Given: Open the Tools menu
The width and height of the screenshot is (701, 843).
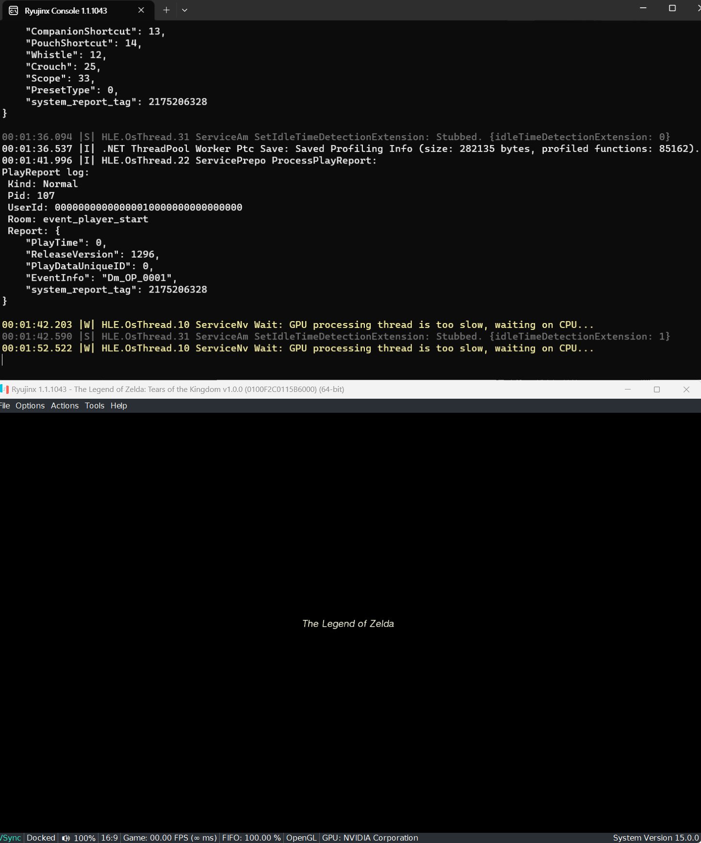Looking at the screenshot, I should (x=95, y=405).
